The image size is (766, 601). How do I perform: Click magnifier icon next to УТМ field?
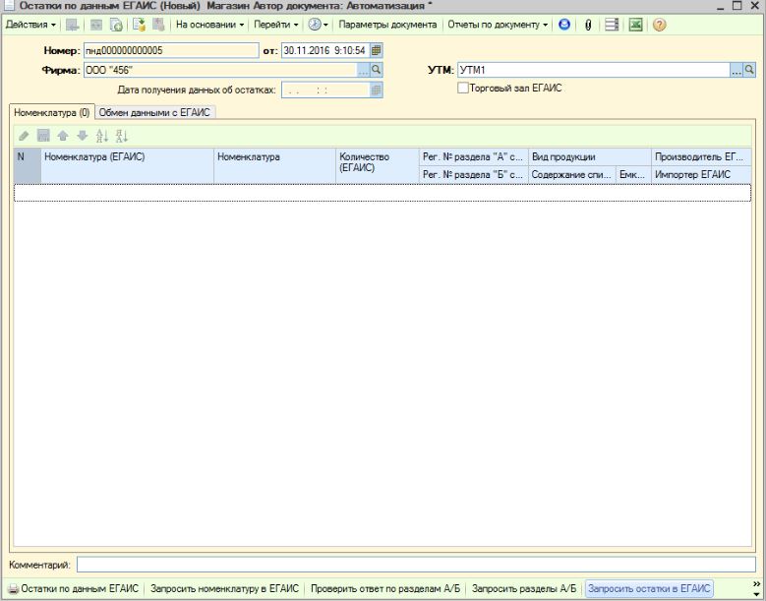[x=749, y=70]
